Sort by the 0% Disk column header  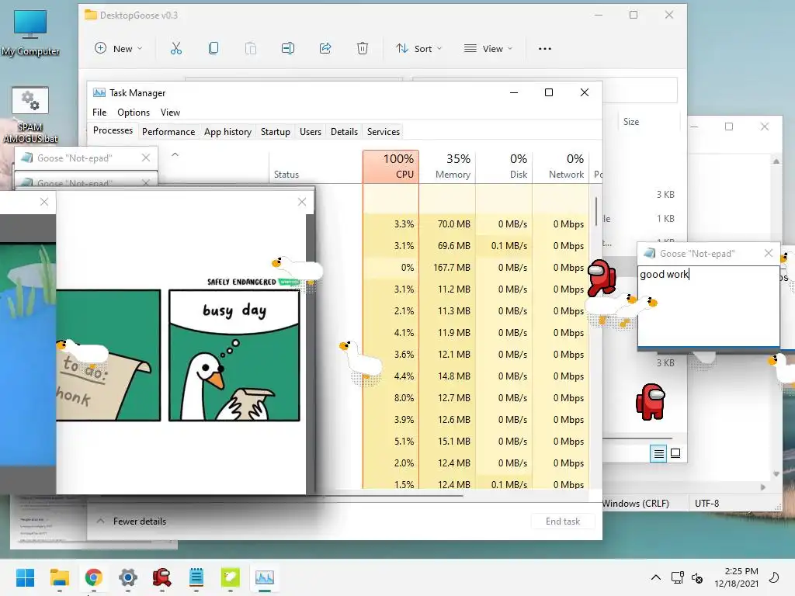504,166
